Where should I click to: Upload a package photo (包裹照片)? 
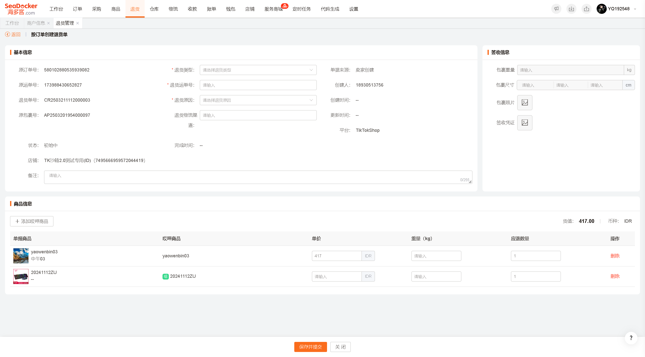pyautogui.click(x=525, y=102)
